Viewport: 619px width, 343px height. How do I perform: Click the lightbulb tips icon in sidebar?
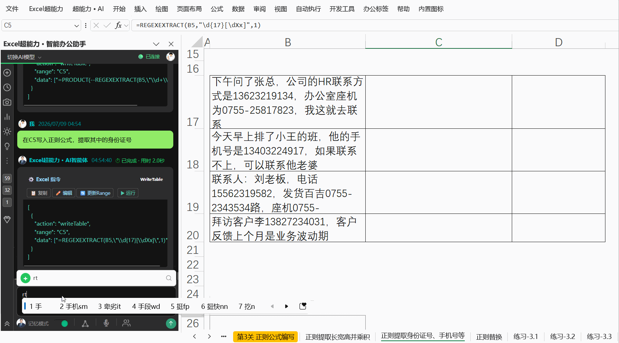[x=7, y=146]
